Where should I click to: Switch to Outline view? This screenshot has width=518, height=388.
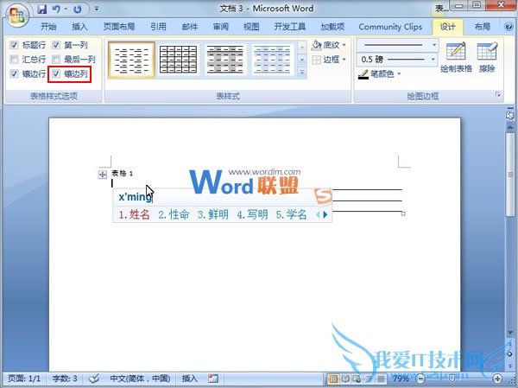(x=369, y=378)
